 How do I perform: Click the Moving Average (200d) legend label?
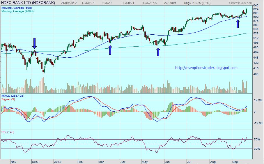tap(17, 11)
